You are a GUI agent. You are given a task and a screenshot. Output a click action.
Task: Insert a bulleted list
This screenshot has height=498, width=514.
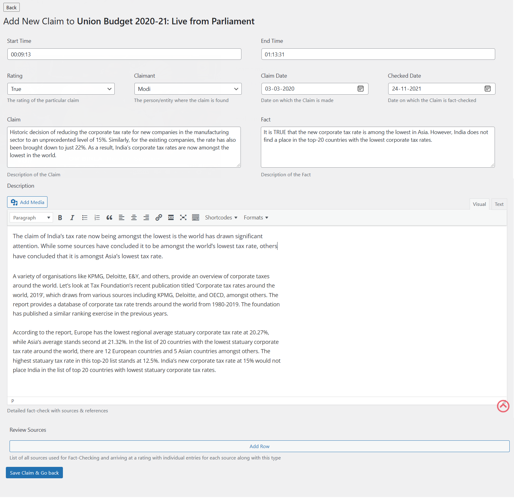pos(84,218)
